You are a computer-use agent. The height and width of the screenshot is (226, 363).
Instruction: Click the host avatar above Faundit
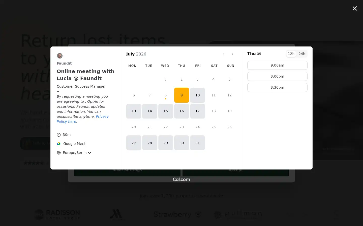pyautogui.click(x=60, y=56)
